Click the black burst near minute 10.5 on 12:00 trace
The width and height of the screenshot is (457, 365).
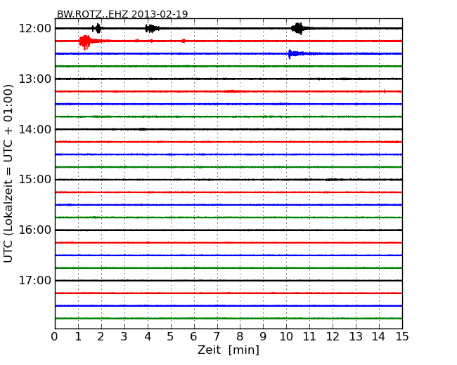click(x=299, y=29)
